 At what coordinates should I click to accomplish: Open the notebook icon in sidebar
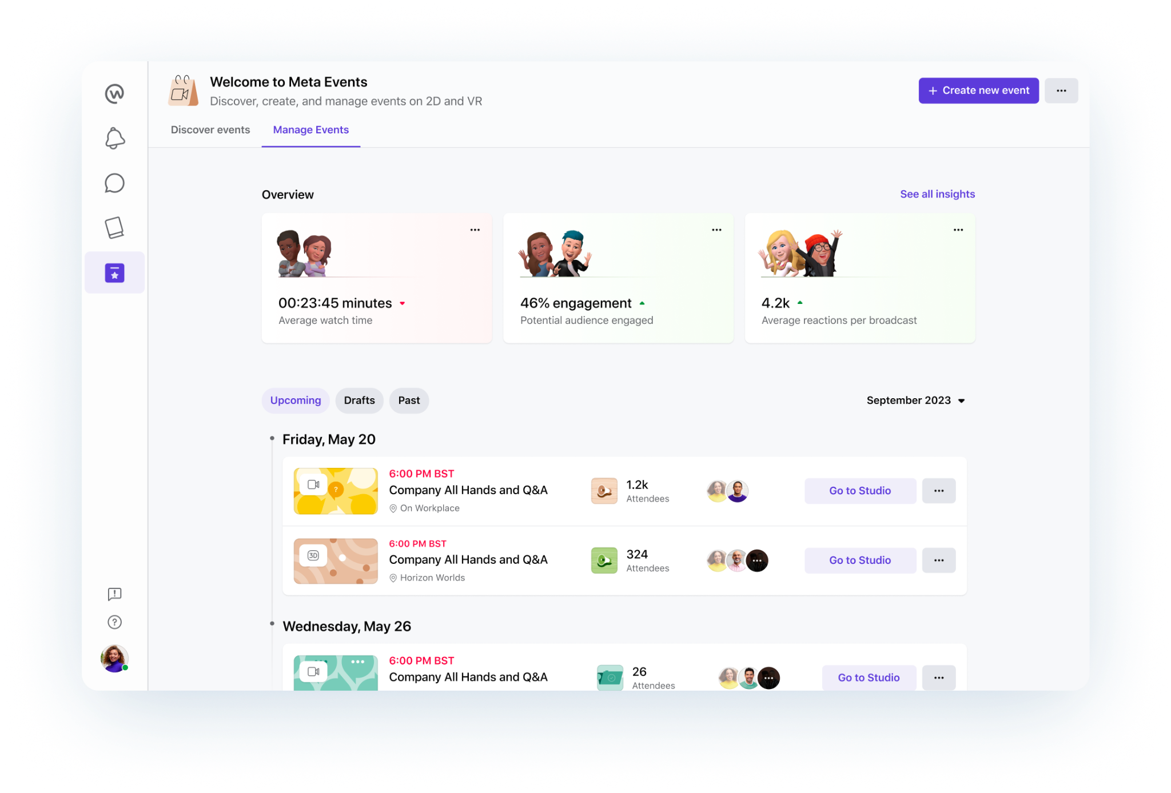[114, 227]
